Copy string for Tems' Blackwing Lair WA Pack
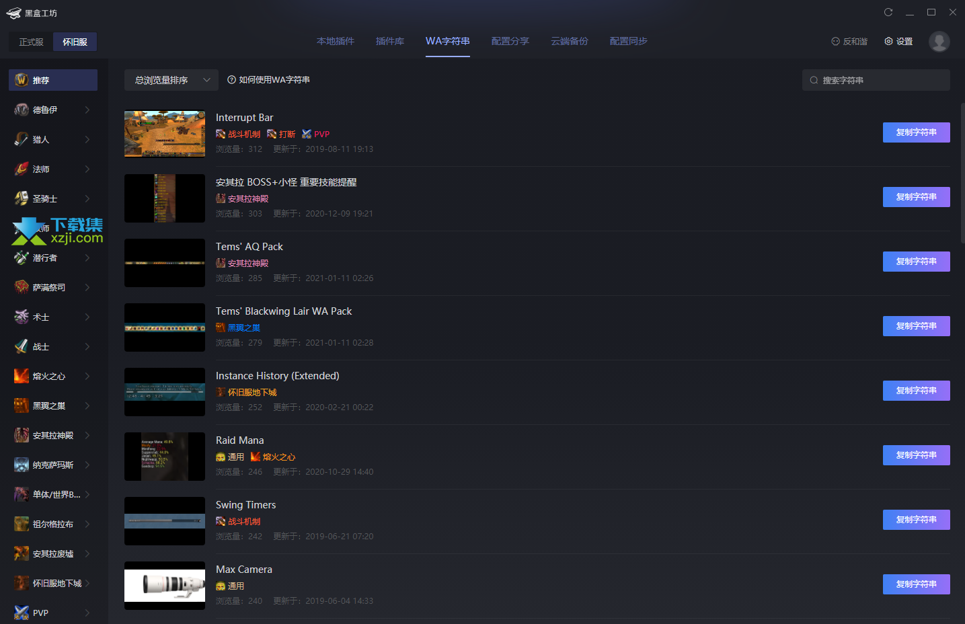The height and width of the screenshot is (624, 965). pos(916,326)
